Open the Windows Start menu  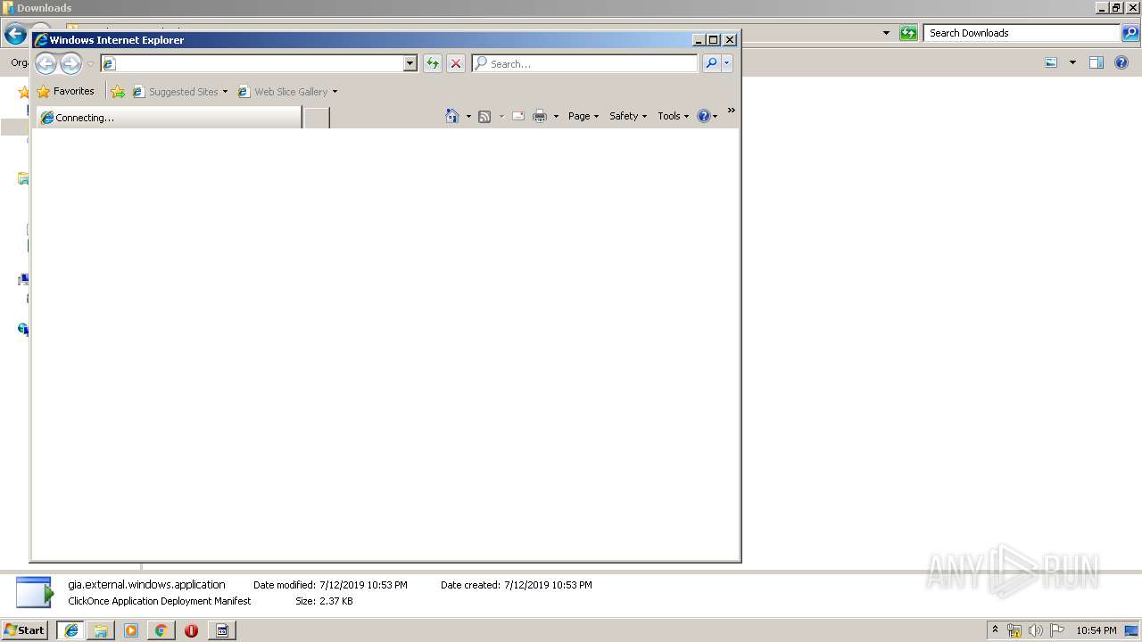tap(25, 630)
